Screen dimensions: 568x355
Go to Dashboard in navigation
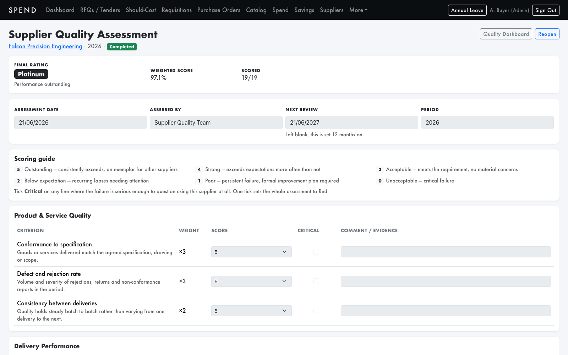tap(60, 10)
